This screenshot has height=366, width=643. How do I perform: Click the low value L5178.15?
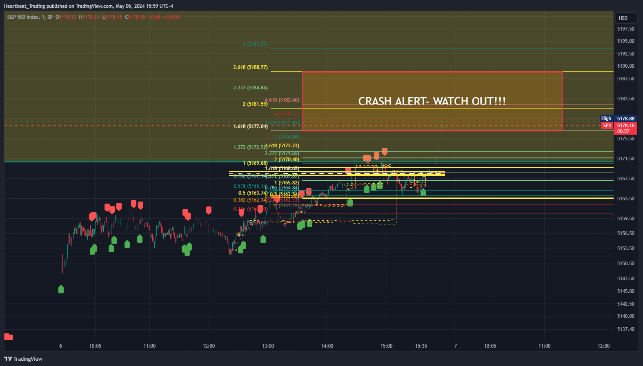point(112,17)
